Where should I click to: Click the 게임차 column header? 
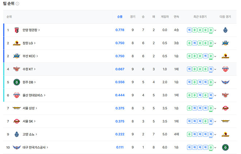coord(164,17)
